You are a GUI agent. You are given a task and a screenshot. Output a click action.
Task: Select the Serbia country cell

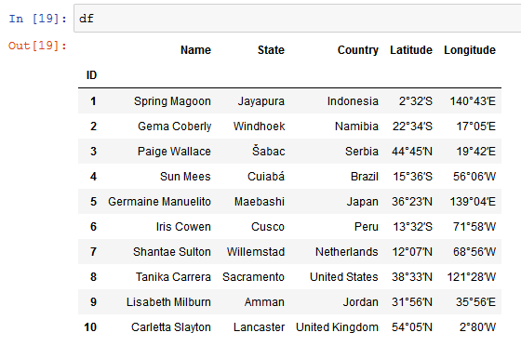coord(362,152)
